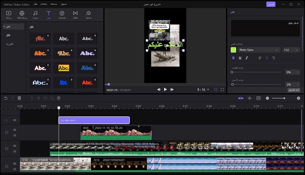The width and height of the screenshot is (305, 175).
Task: Open the speed adjustment tool
Action: 45,98
